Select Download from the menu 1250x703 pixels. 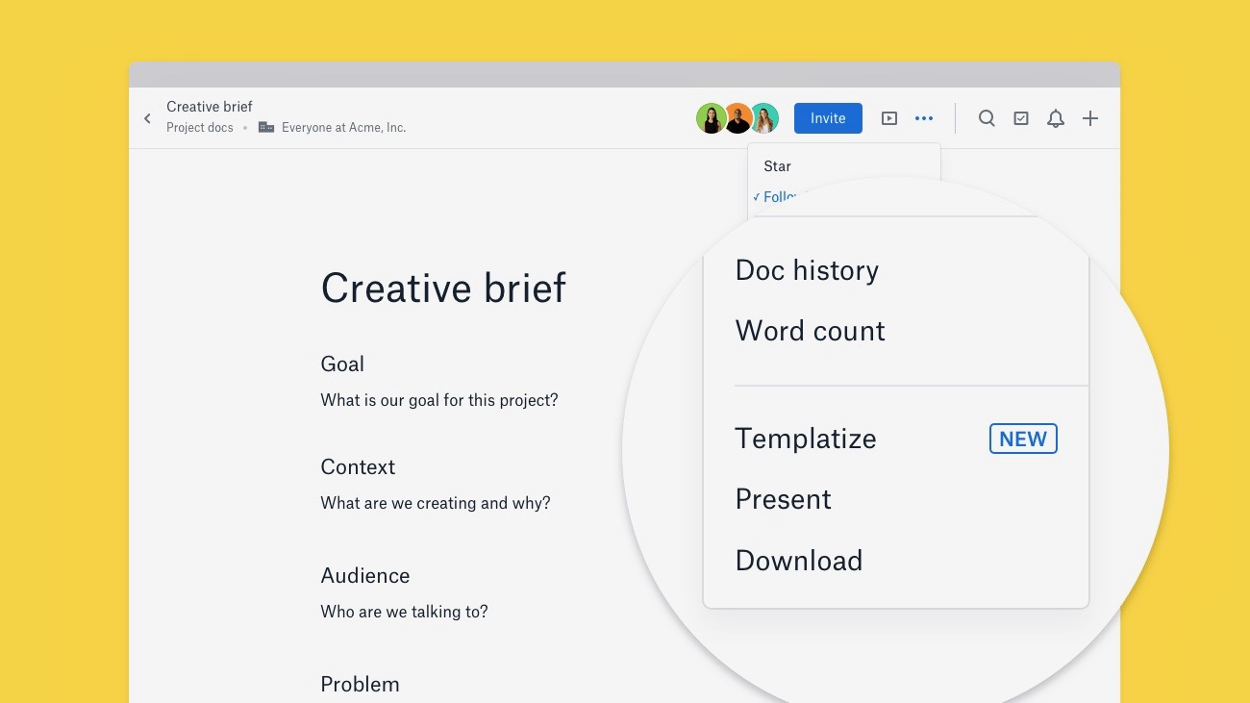(x=798, y=561)
